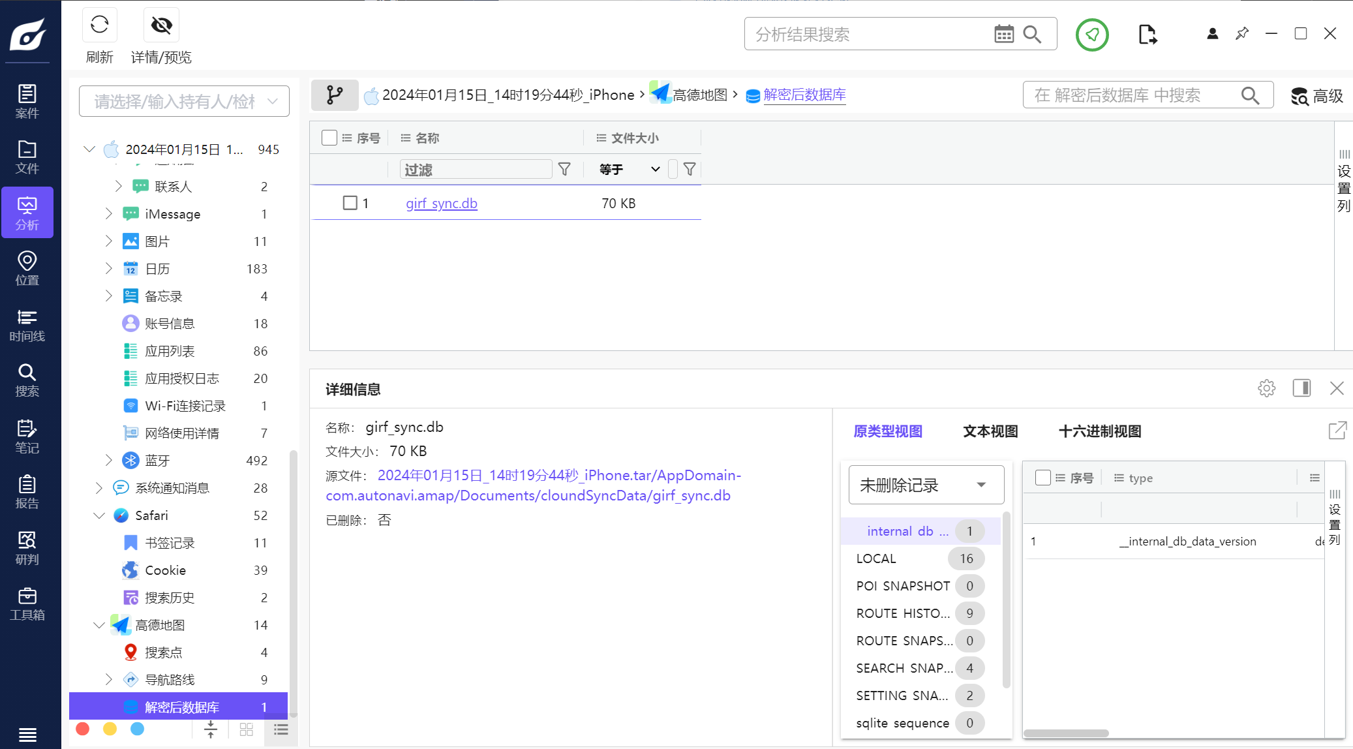
Task: Check the select-all box beside type column
Action: [x=1042, y=478]
